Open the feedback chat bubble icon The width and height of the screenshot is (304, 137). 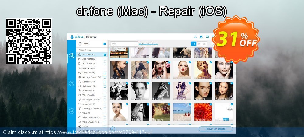pos(207,37)
